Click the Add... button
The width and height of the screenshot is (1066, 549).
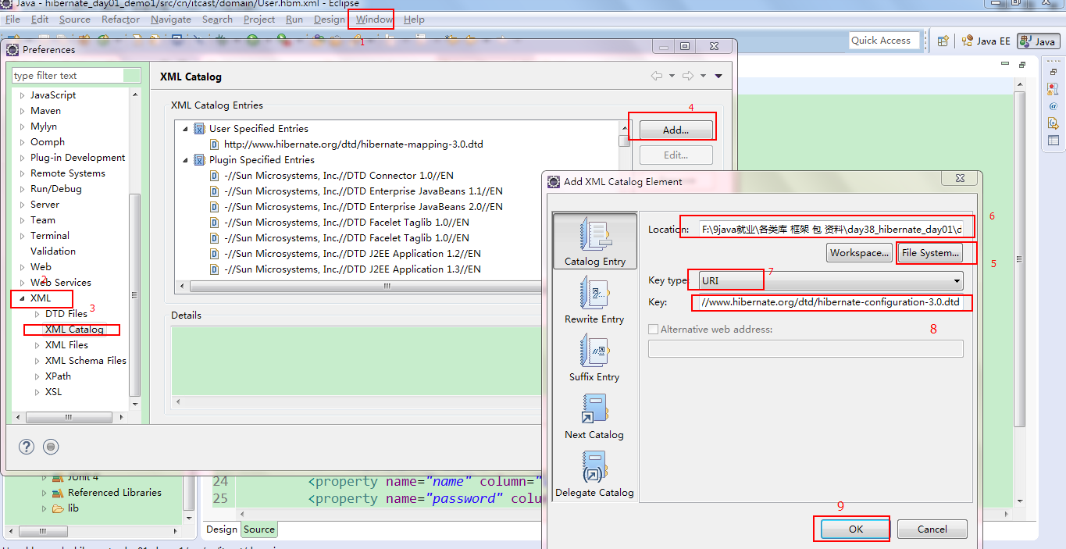(x=676, y=130)
